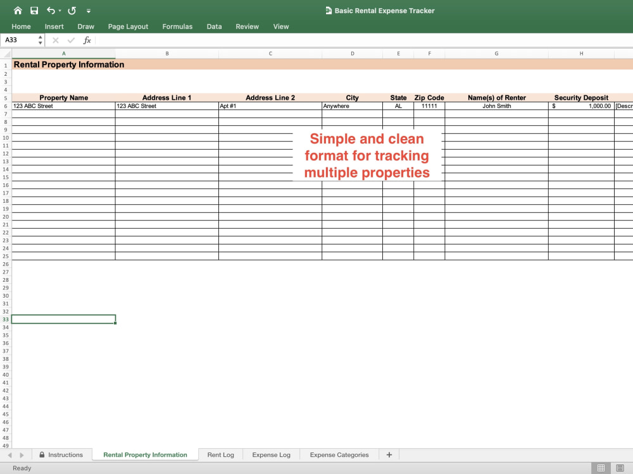
Task: Switch to the Expense Log sheet
Action: [271, 454]
